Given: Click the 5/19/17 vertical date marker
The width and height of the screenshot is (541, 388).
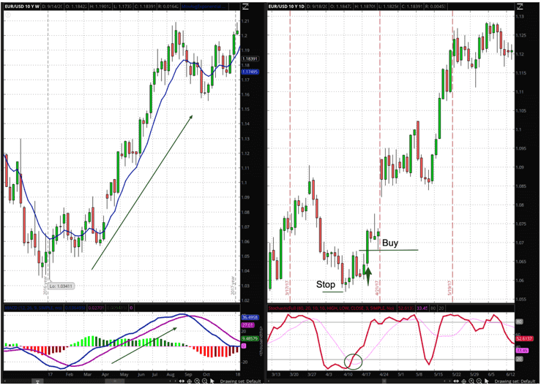Looking at the screenshot, I should click(x=450, y=287).
